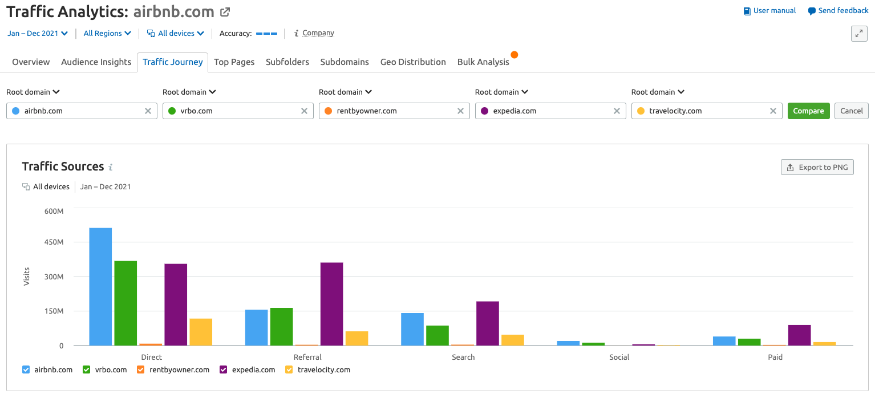Viewport: 875px width, 398px height.
Task: Click the orange Bulk Analysis notification dot
Action: point(515,55)
